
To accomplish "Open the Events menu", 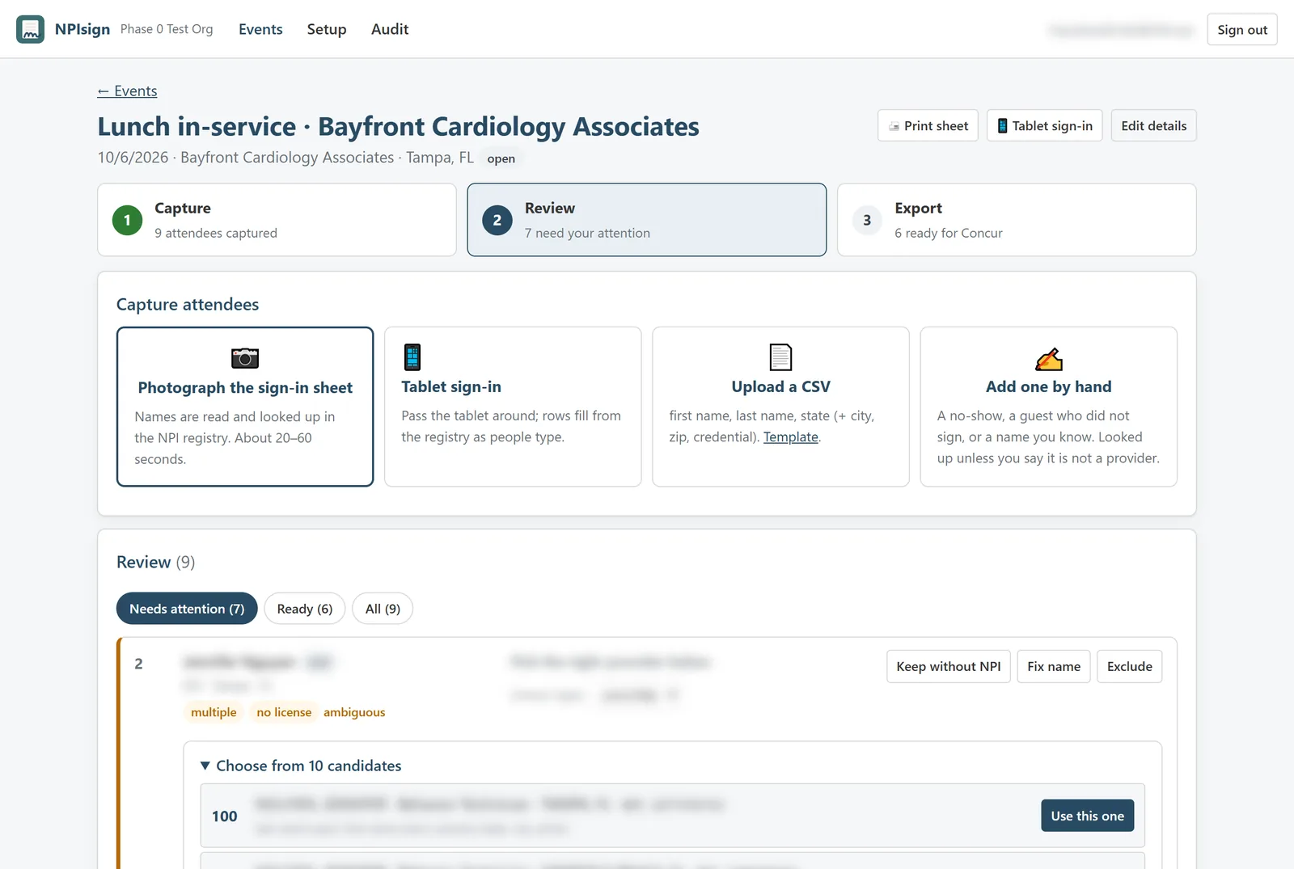I will coord(260,29).
